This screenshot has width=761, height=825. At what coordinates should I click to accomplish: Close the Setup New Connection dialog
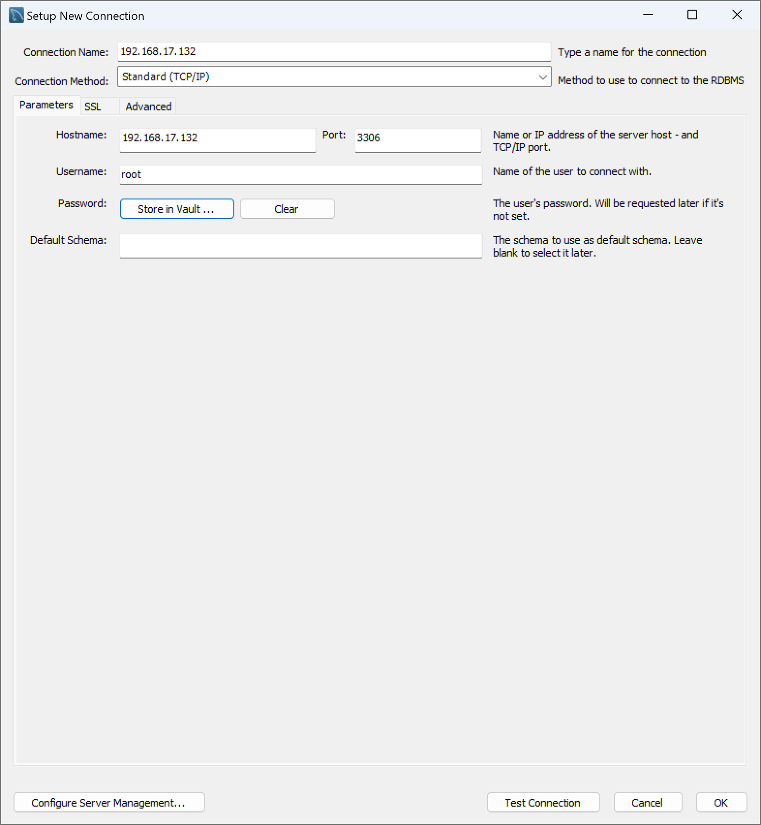pyautogui.click(x=737, y=15)
